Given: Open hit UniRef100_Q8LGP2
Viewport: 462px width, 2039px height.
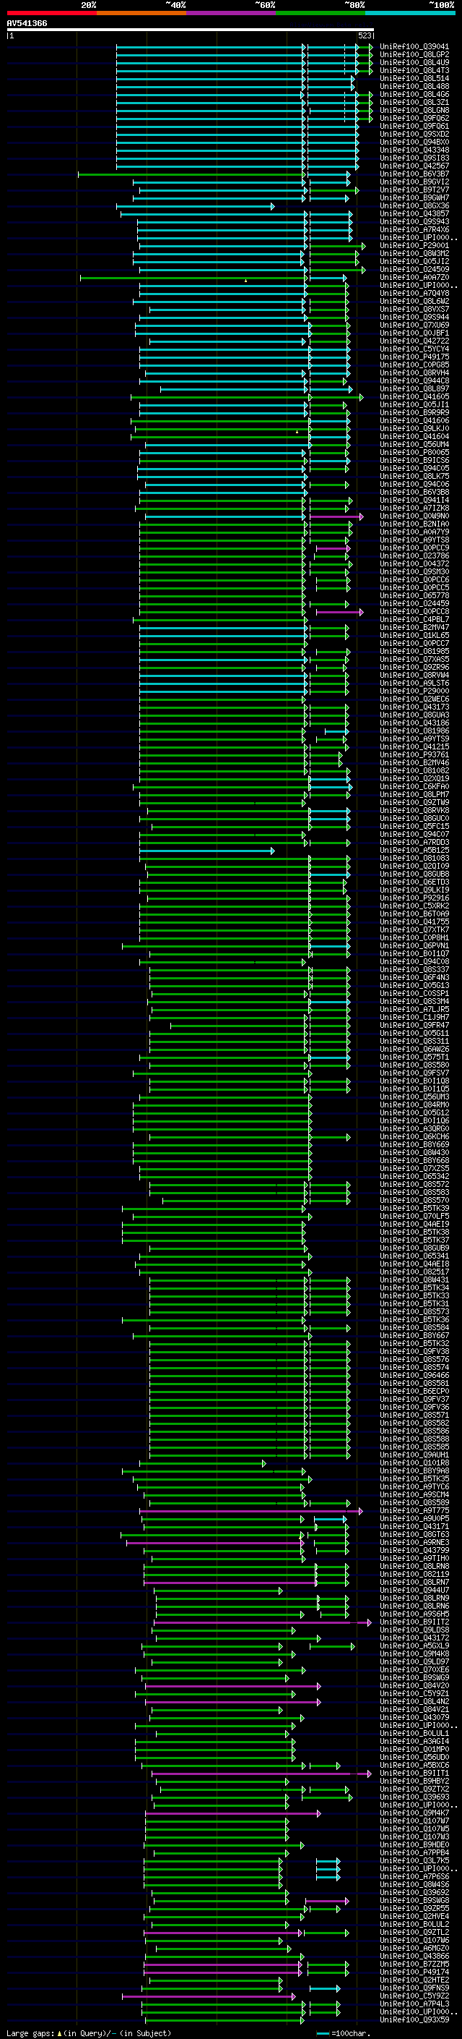Looking at the screenshot, I should [414, 55].
